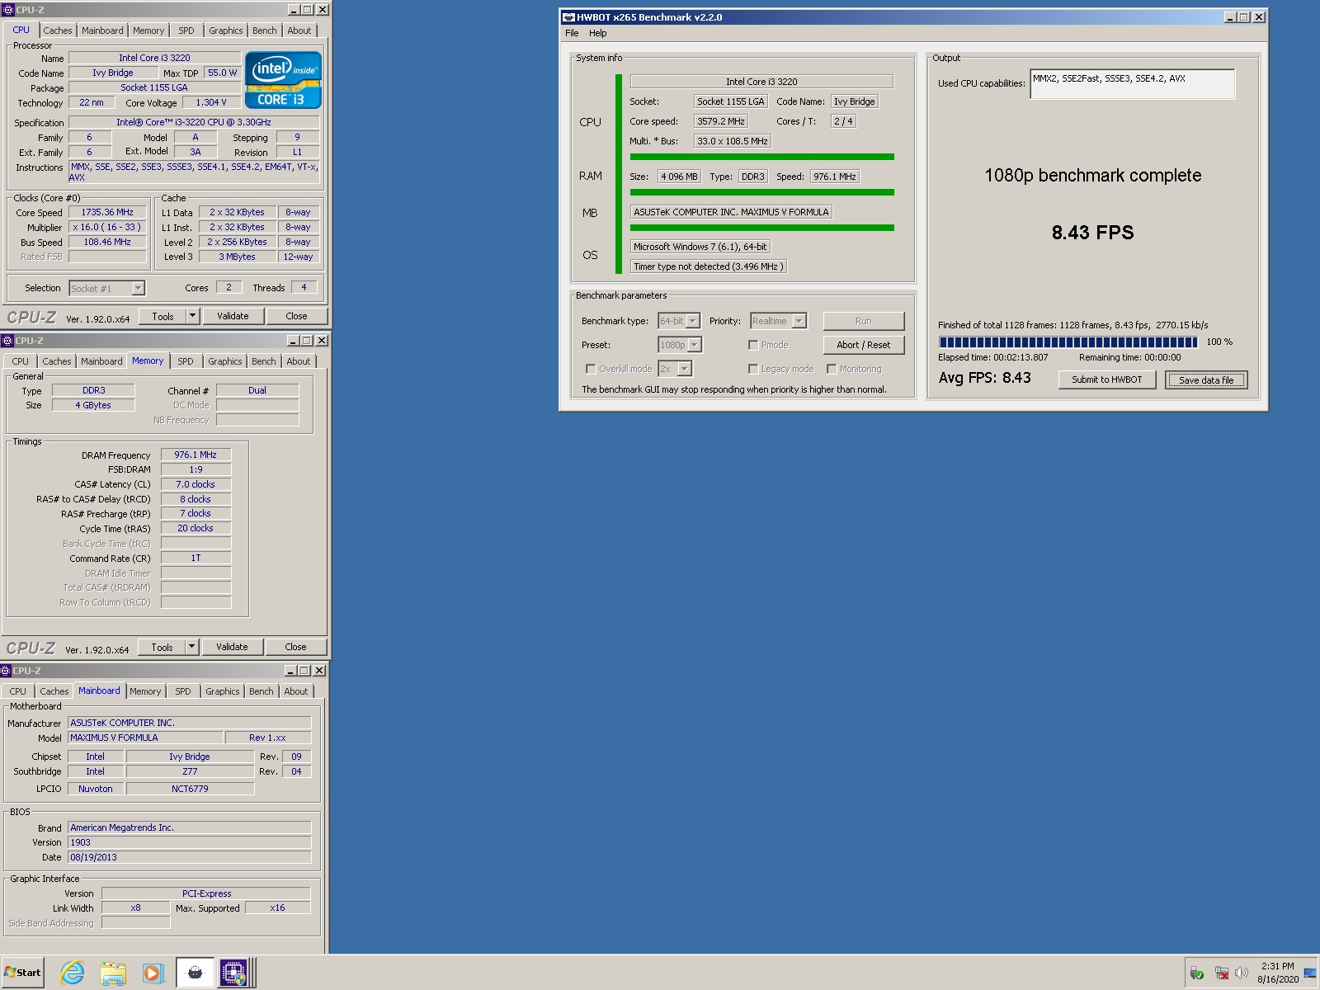Open the Overkill mode 2x dropdown

point(685,369)
